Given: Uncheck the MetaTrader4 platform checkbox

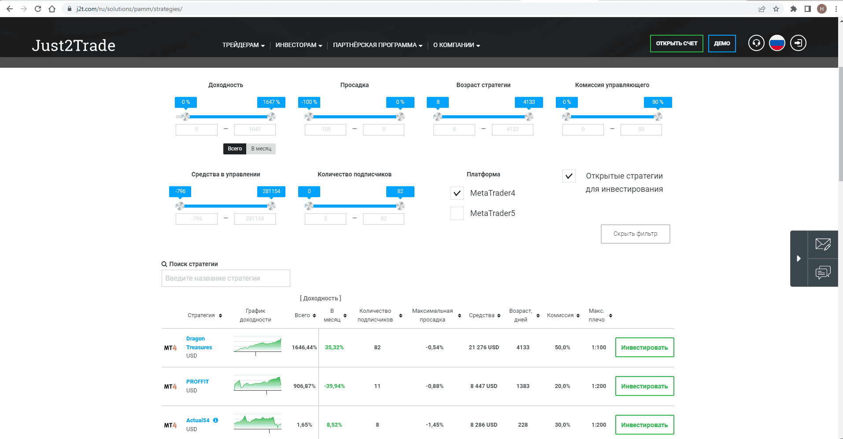Looking at the screenshot, I should (457, 193).
